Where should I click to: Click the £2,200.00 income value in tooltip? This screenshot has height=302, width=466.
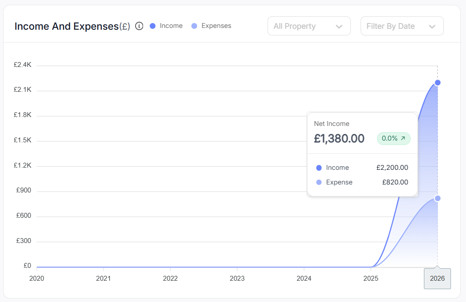(x=392, y=168)
